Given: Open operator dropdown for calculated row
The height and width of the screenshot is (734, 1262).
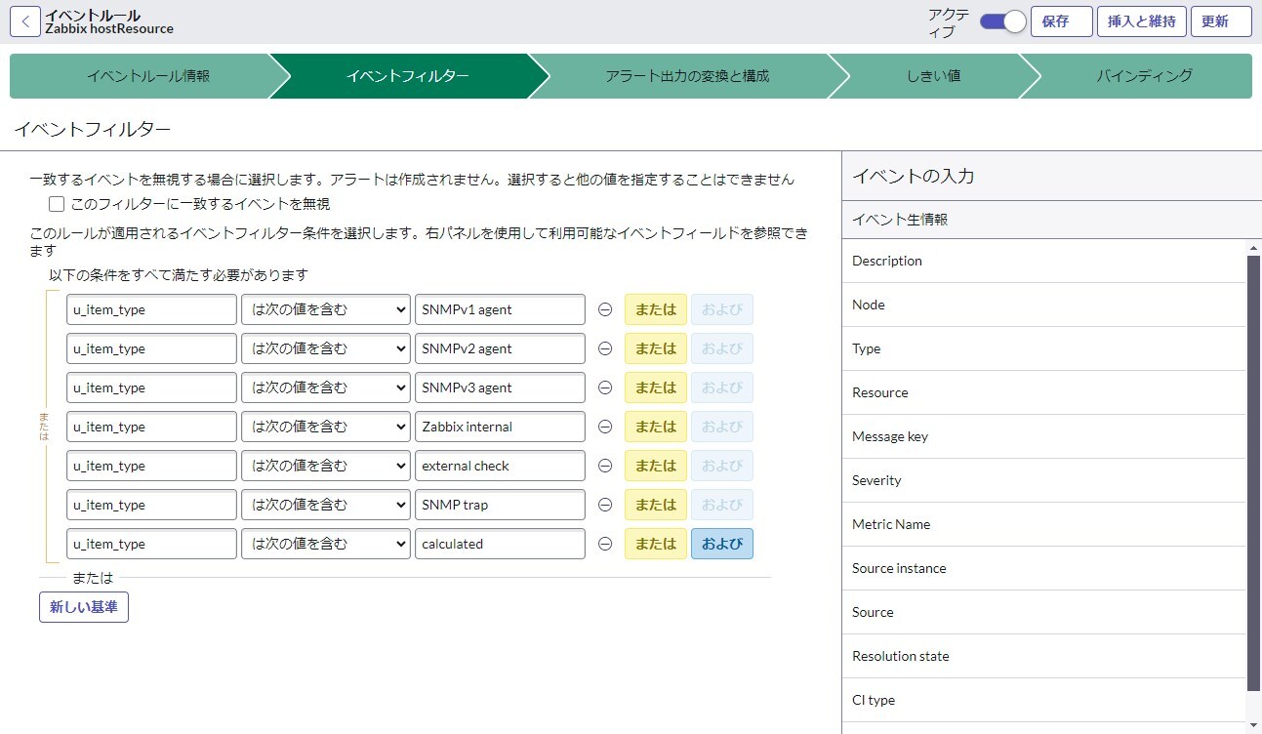Looking at the screenshot, I should coord(326,544).
